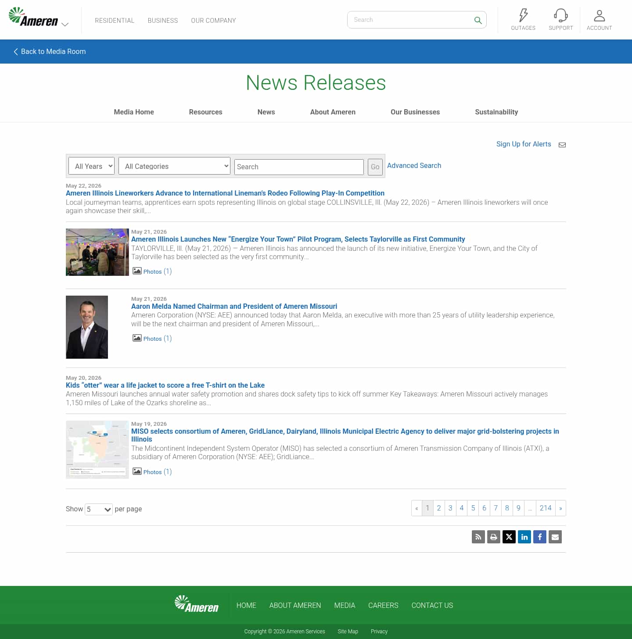
Task: Click the Advanced Search link
Action: click(414, 166)
